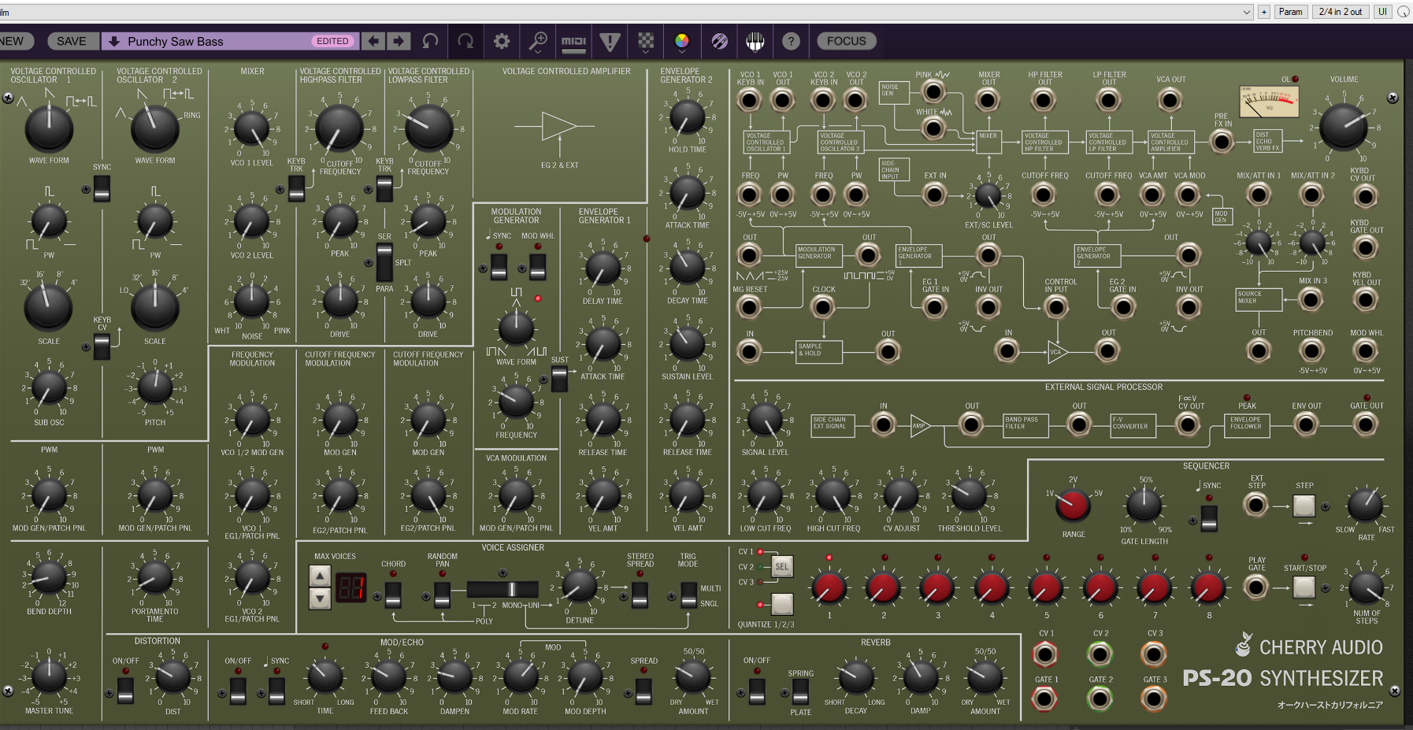Decrease MAX VOICES with down arrow

pos(320,598)
